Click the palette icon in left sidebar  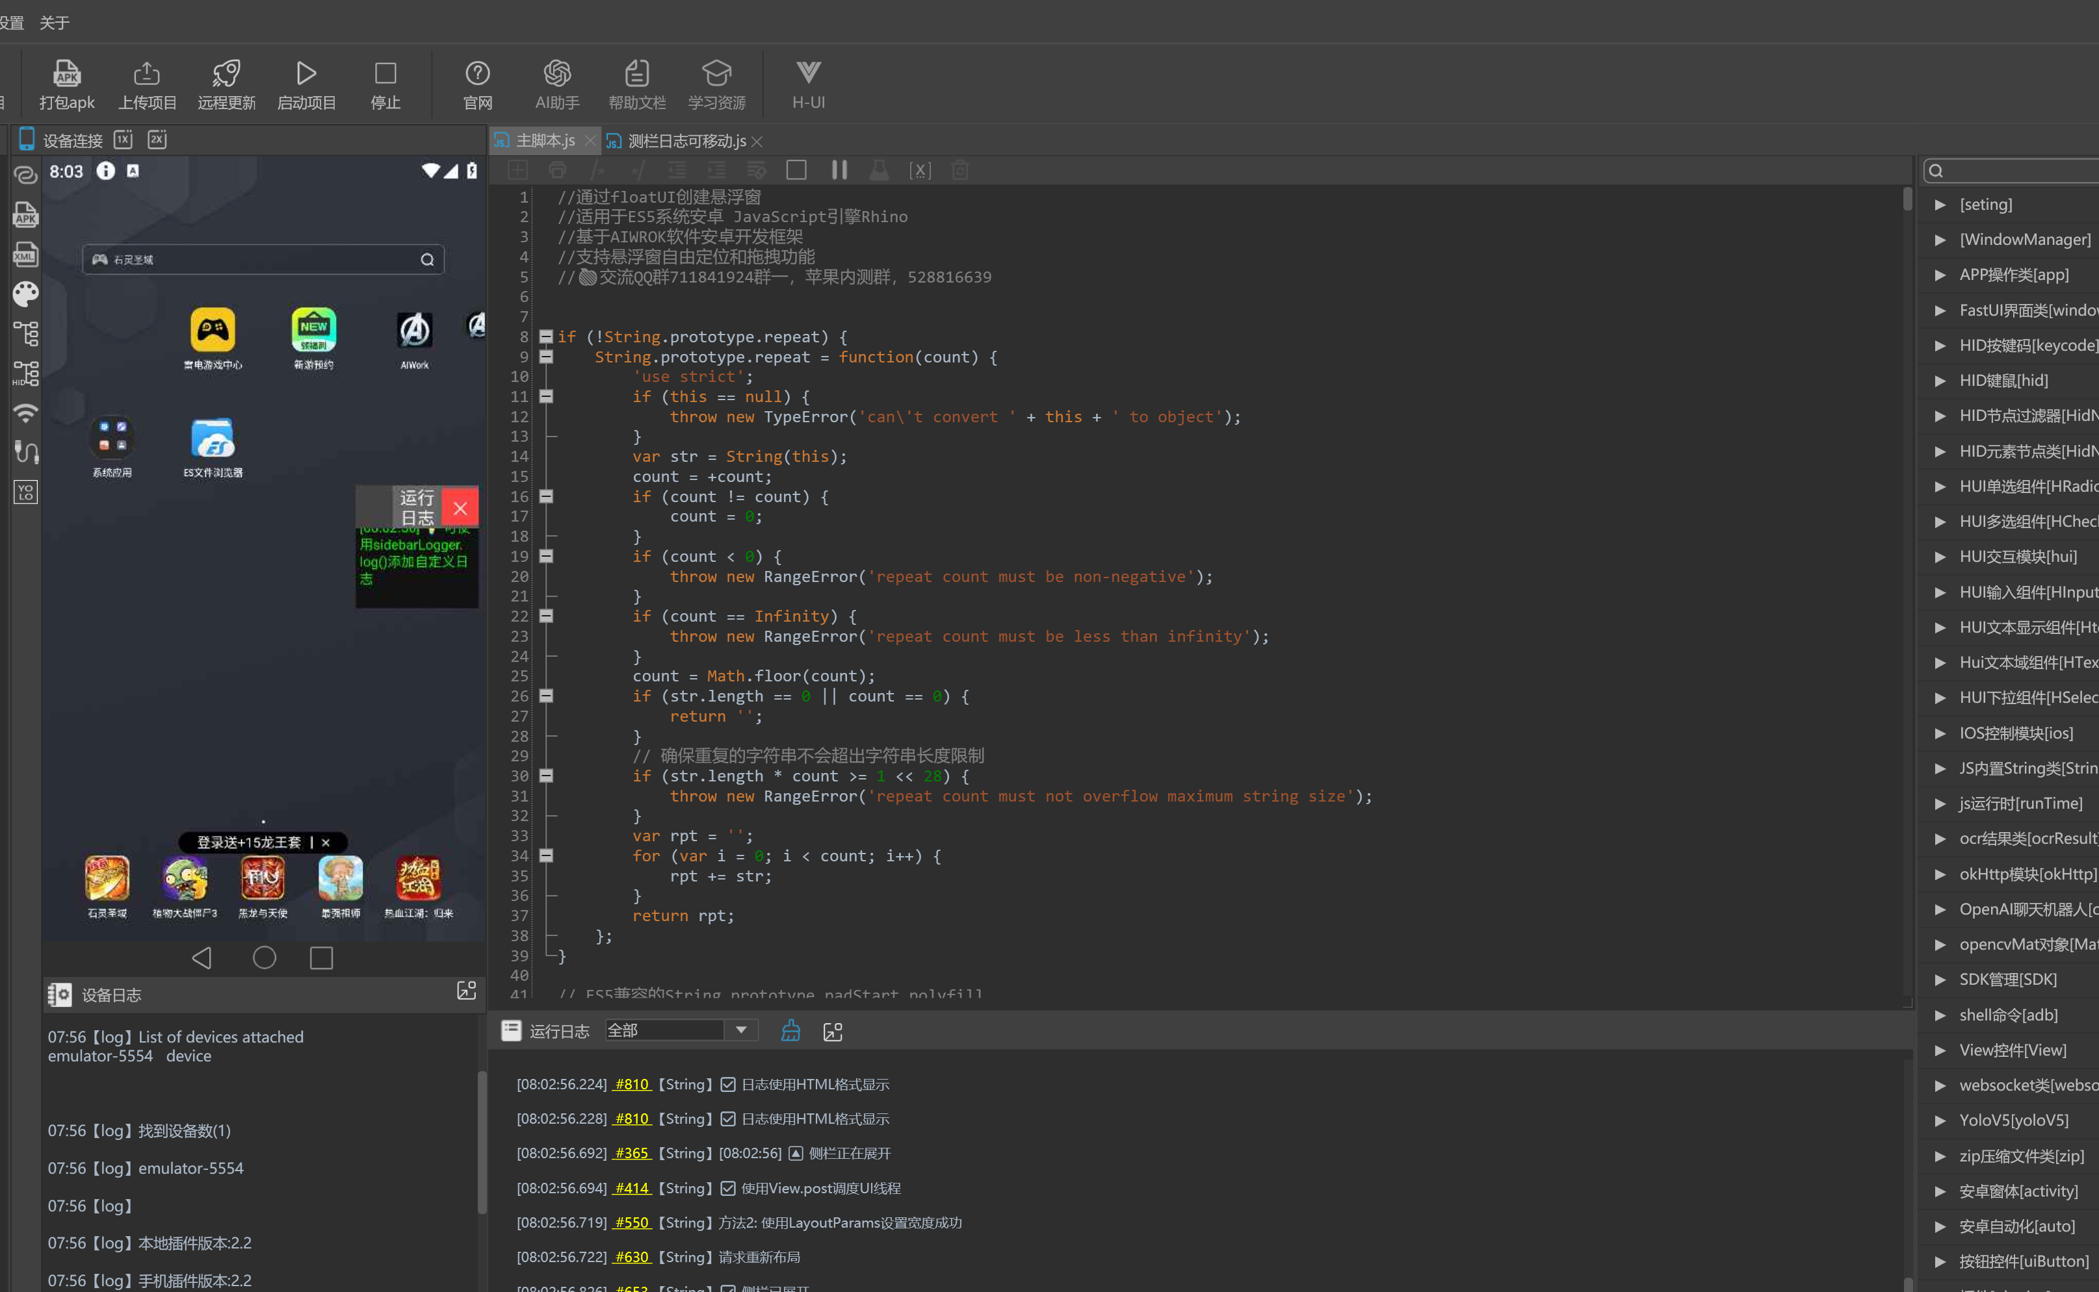click(25, 294)
